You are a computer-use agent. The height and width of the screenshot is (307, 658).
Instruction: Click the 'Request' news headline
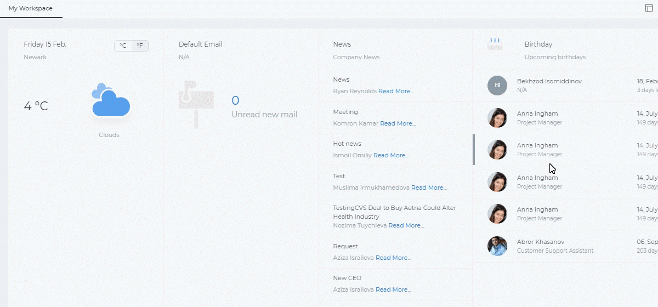coord(345,246)
